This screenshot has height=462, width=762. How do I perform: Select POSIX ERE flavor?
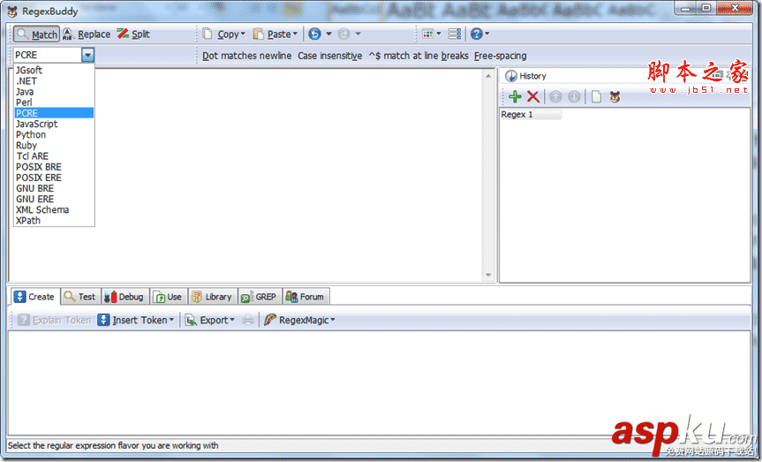[54, 178]
